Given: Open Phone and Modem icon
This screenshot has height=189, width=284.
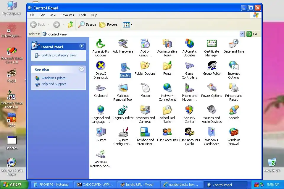Looking at the screenshot, I should [x=189, y=88].
